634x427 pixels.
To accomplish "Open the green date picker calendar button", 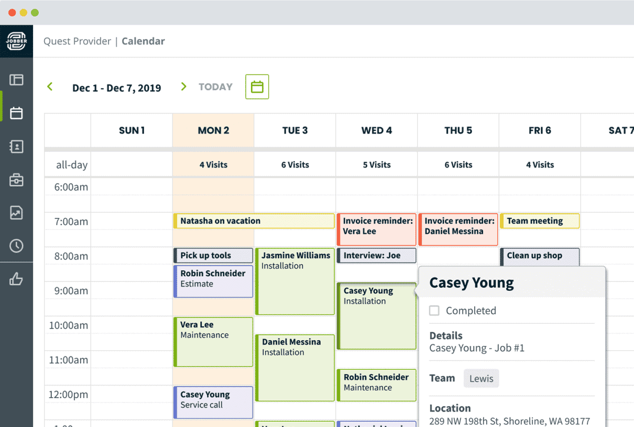I will [257, 87].
